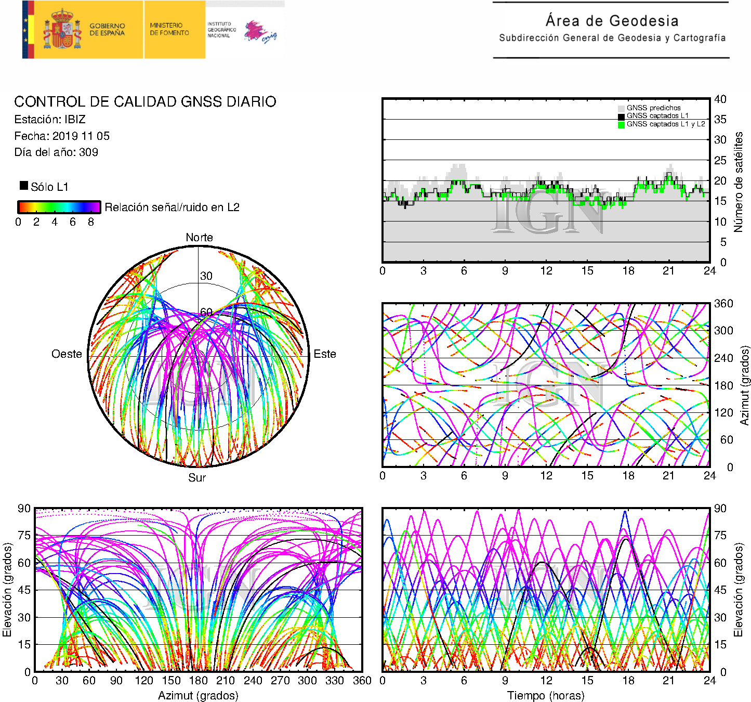Click the rainbow L2 signal-to-noise color bar

coord(59,207)
